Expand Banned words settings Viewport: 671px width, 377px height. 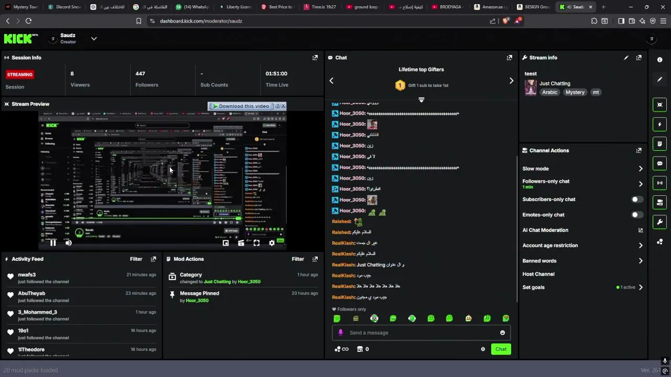coord(640,261)
